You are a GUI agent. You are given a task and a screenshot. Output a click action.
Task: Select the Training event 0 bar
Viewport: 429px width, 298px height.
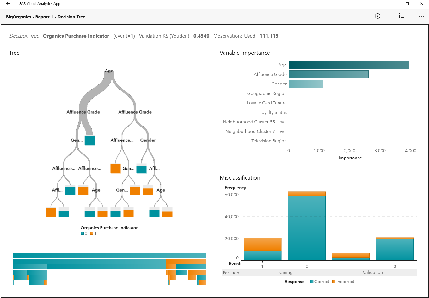306,228
